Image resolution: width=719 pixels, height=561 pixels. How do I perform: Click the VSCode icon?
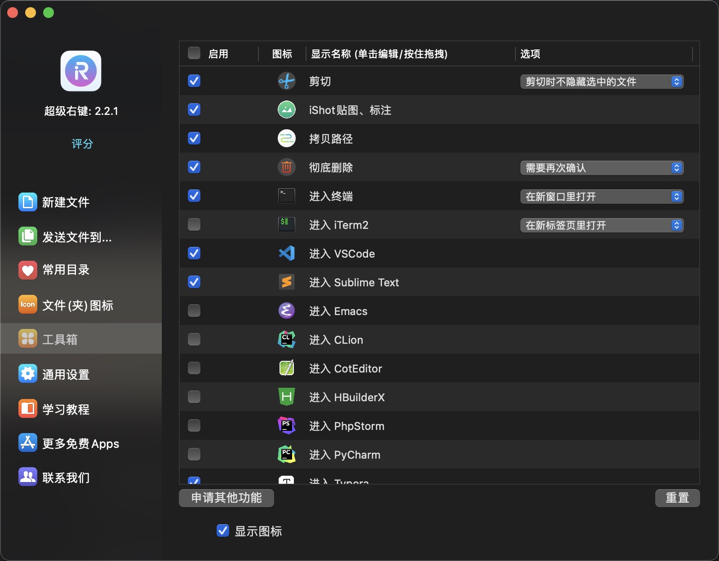click(x=287, y=253)
